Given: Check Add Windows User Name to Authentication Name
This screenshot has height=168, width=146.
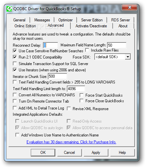Looking at the screenshot, I should click(17, 135).
